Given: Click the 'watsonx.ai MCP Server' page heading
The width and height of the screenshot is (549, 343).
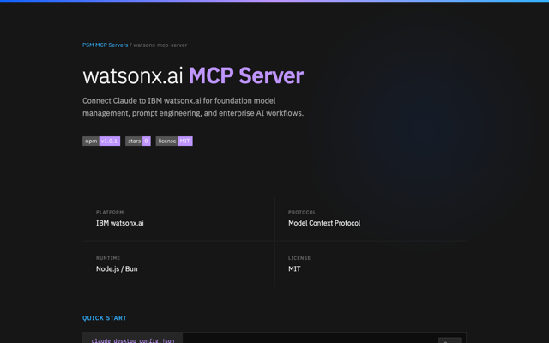Looking at the screenshot, I should 193,75.
